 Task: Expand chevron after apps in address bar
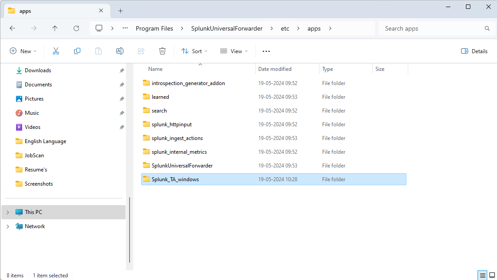(x=330, y=28)
